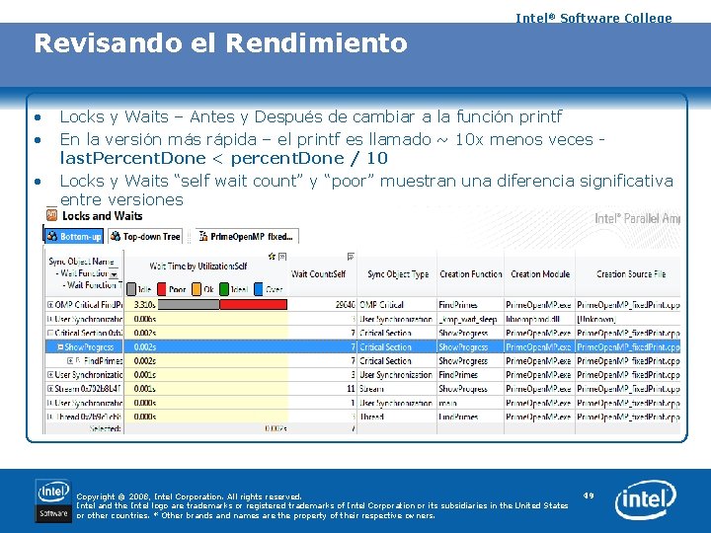Click the gray Idle bar in OMP Critical row
Image resolution: width=711 pixels, height=533 pixels.
pos(189,305)
